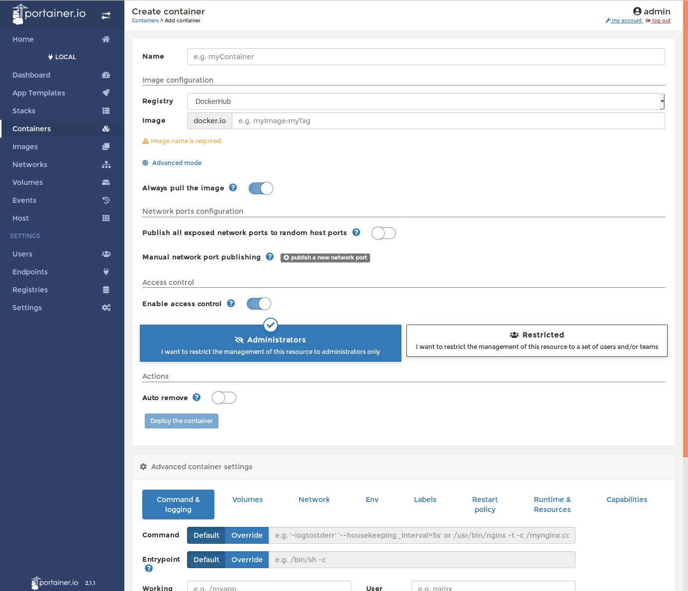Select the Restricted access control option
The width and height of the screenshot is (688, 591).
pos(537,340)
